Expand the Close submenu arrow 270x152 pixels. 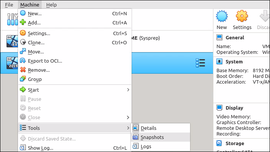(x=128, y=118)
